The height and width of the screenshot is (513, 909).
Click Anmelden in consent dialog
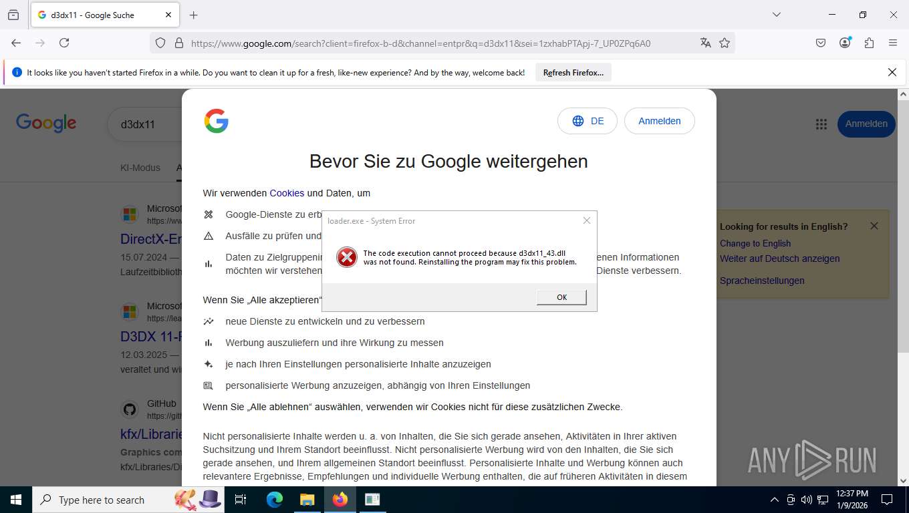(x=660, y=121)
